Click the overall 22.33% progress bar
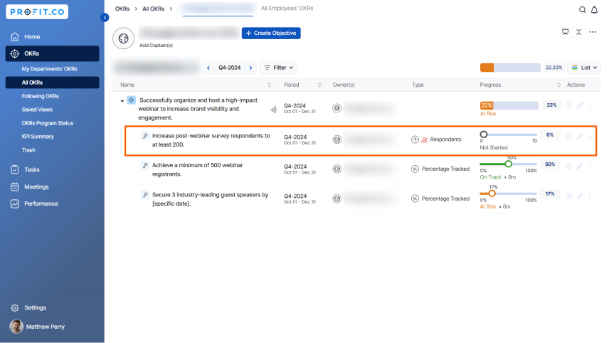Image resolution: width=609 pixels, height=343 pixels. pos(510,68)
